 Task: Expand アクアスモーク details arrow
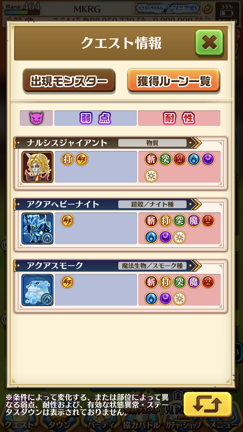point(195,266)
